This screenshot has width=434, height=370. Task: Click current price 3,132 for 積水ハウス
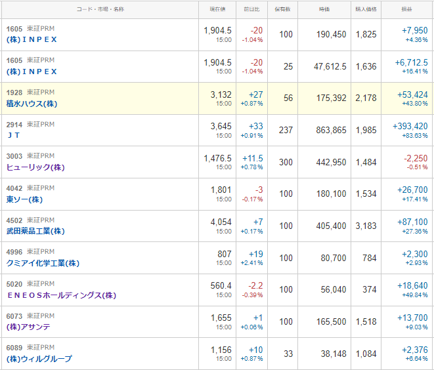(221, 95)
